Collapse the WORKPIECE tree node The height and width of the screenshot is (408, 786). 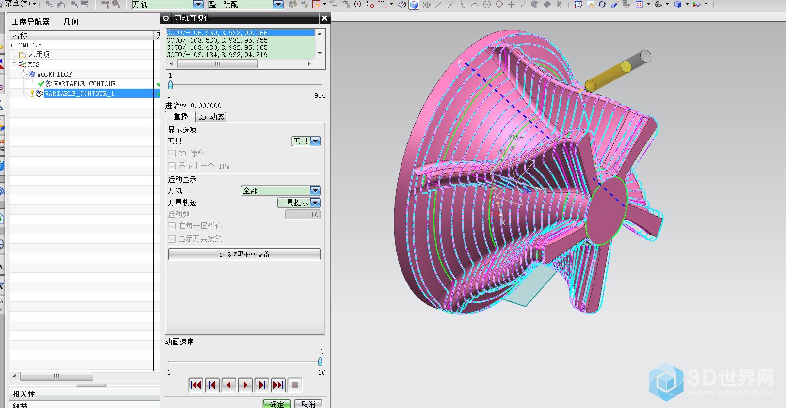coord(23,74)
